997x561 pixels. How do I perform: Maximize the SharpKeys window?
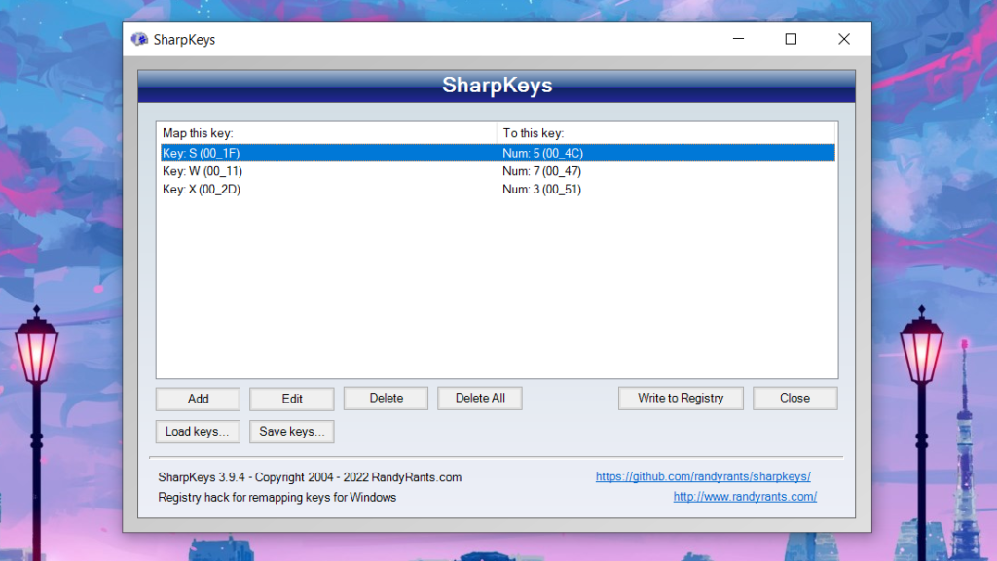tap(791, 39)
